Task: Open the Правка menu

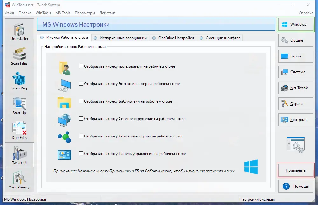Action: point(25,13)
